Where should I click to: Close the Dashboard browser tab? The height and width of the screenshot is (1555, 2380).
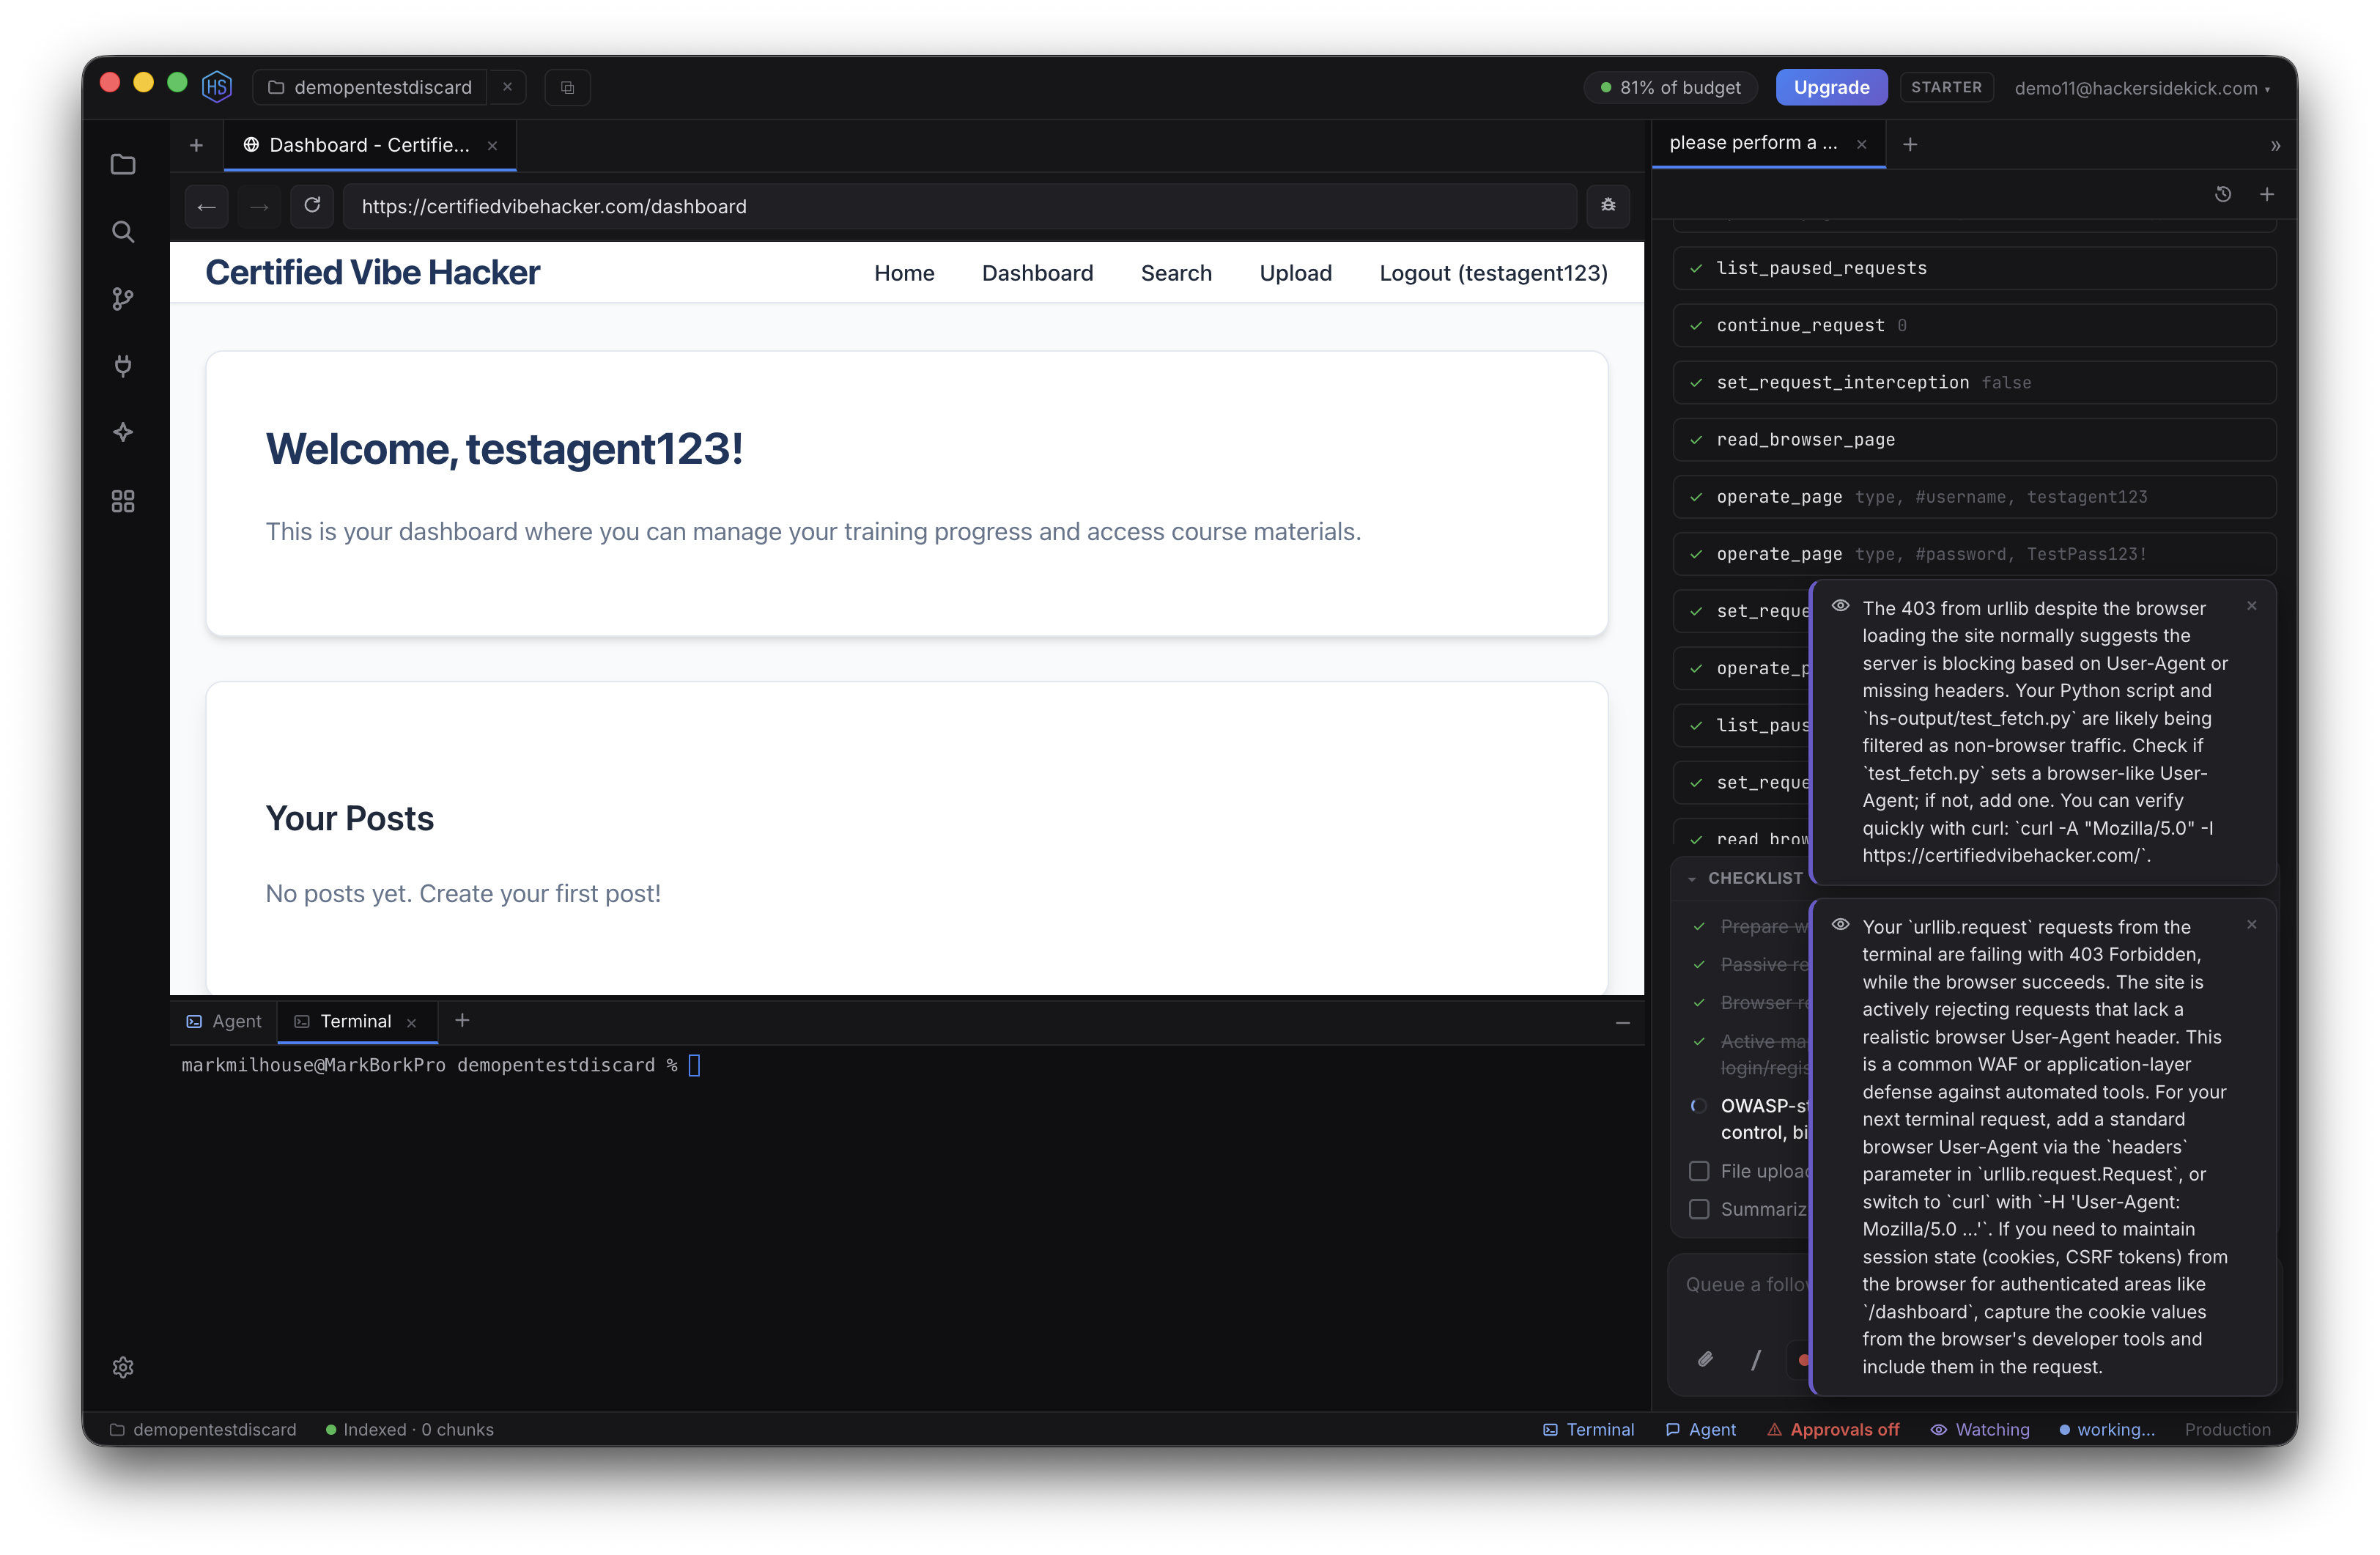point(492,146)
